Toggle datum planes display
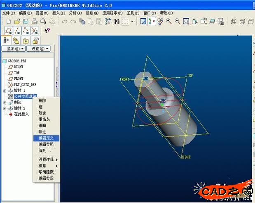This screenshot has width=255, height=203. coord(8,30)
